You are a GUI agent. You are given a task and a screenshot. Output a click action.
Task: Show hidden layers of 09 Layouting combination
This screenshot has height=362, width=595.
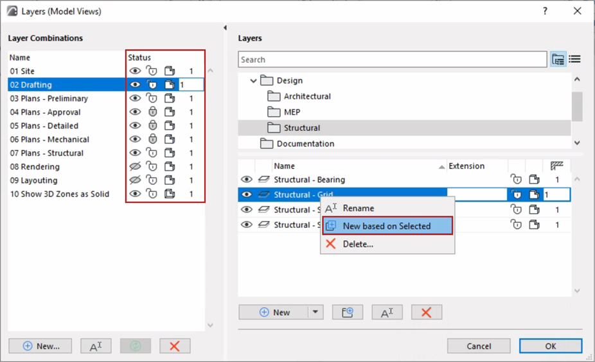135,180
